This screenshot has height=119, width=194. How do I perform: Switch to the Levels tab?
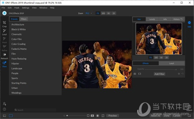tap(152, 19)
